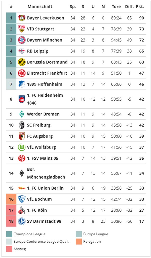Screen dimensions: 151x258
Task: Select the 1. FSV Mainz 05 crest
Action: 22,158
